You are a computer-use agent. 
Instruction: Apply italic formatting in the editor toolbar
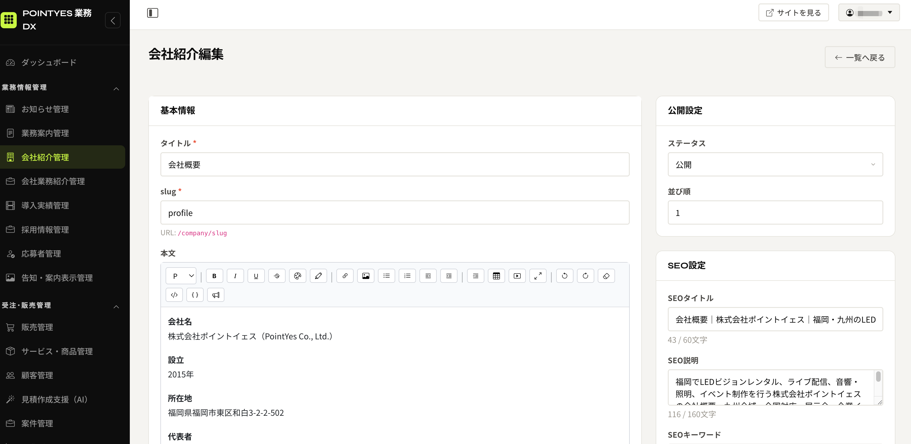(235, 276)
